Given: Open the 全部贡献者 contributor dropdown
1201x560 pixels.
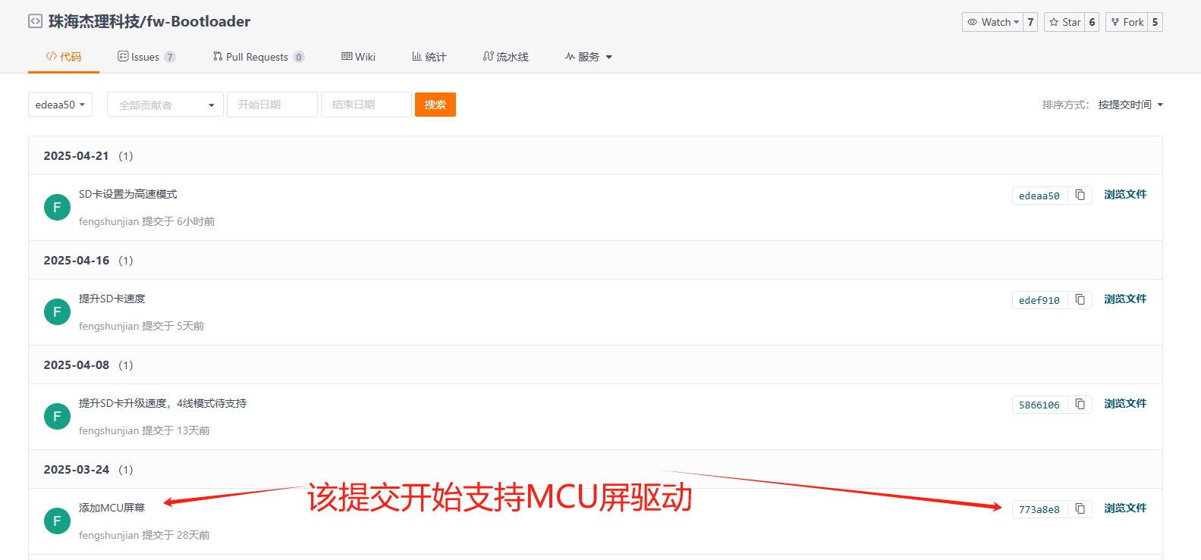Looking at the screenshot, I should pyautogui.click(x=165, y=105).
